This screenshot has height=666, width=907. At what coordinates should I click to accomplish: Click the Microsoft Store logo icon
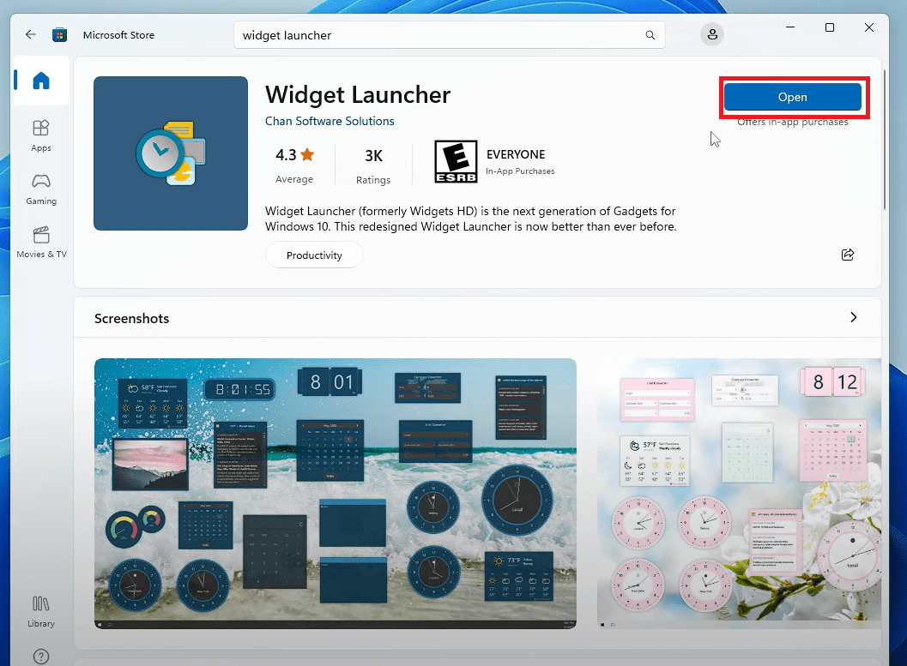[59, 34]
